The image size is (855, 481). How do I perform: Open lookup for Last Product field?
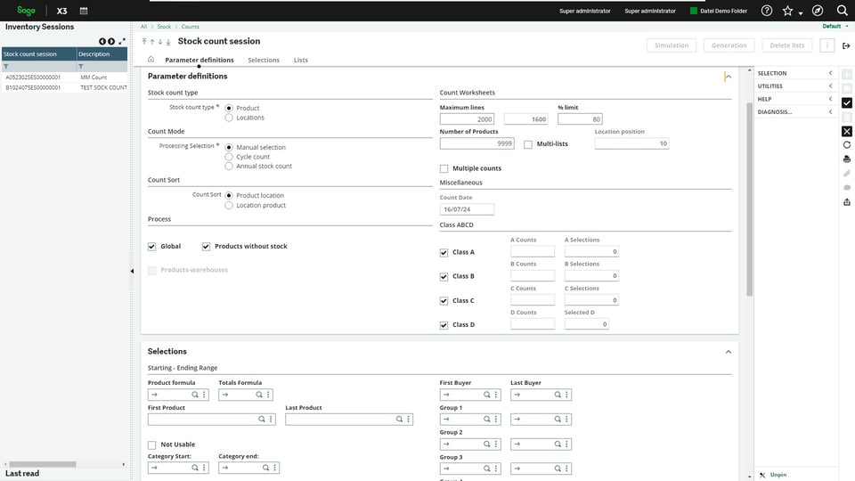click(x=399, y=420)
